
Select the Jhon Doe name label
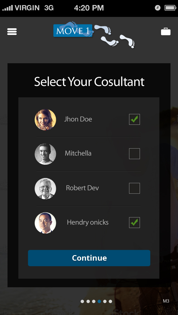coord(78,119)
